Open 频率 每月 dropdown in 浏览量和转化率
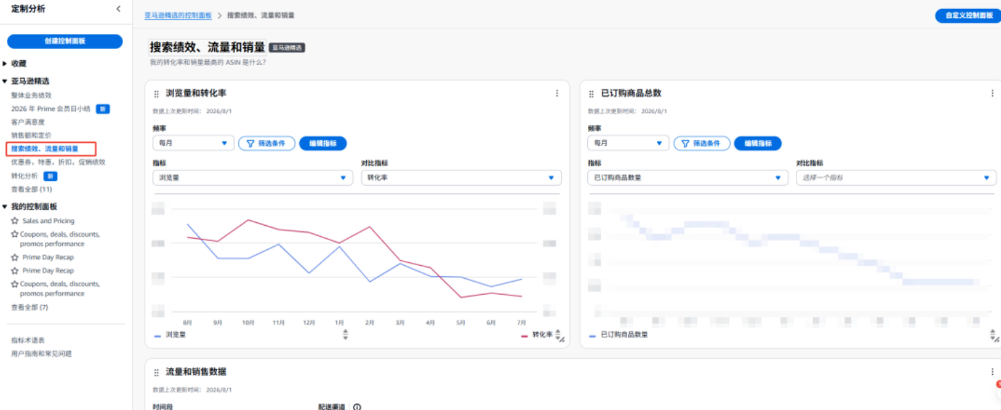 point(193,143)
